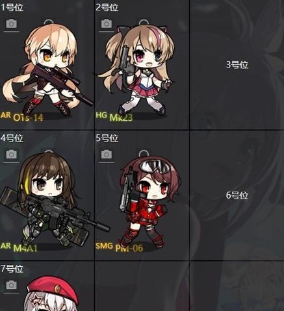Click the camera icon in slot 5
The height and width of the screenshot is (311, 284).
[107, 155]
